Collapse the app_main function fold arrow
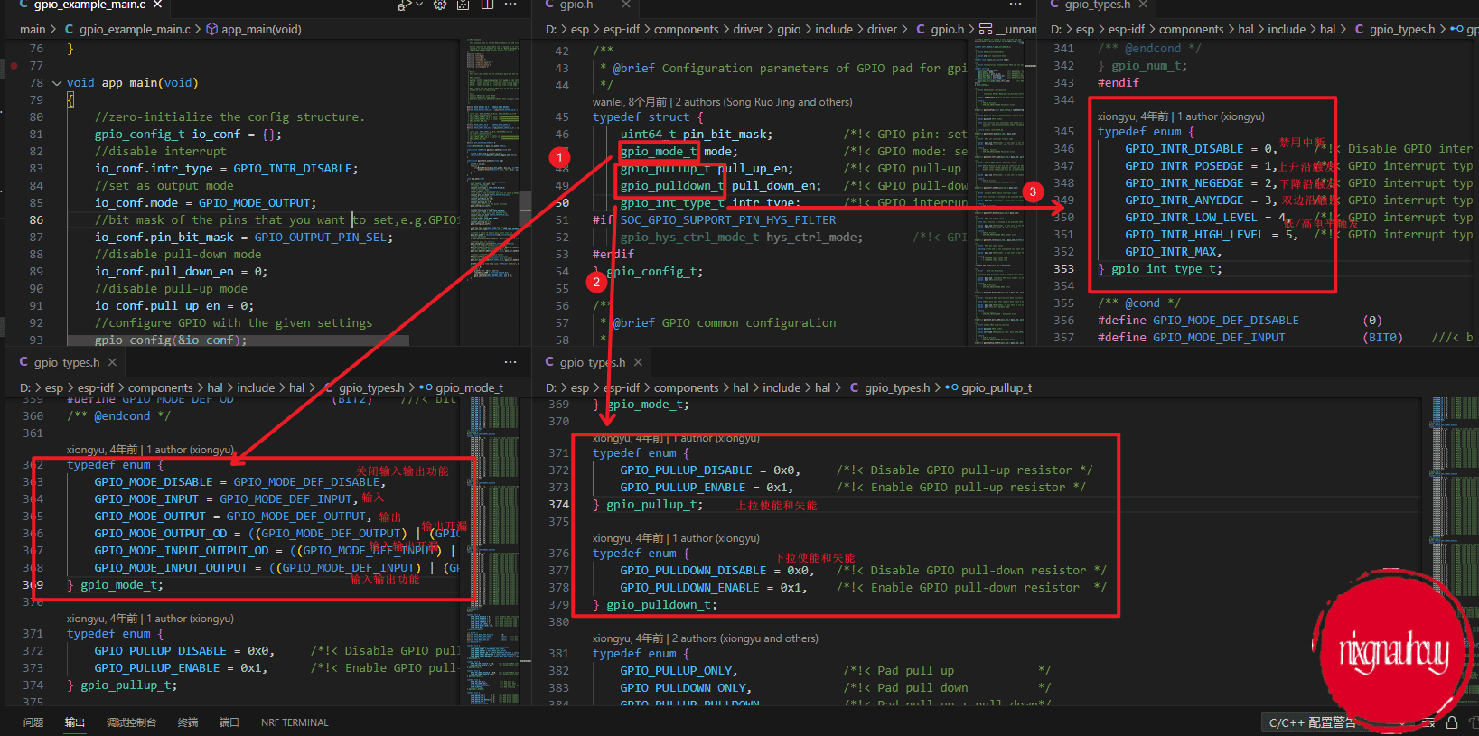The width and height of the screenshot is (1479, 736). coord(57,83)
